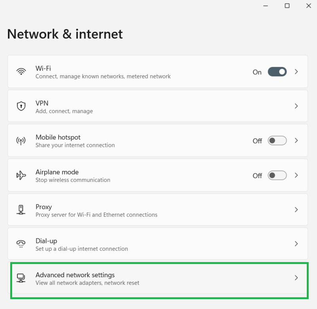
Task: Click the Advanced network settings computer icon
Action: (x=21, y=278)
